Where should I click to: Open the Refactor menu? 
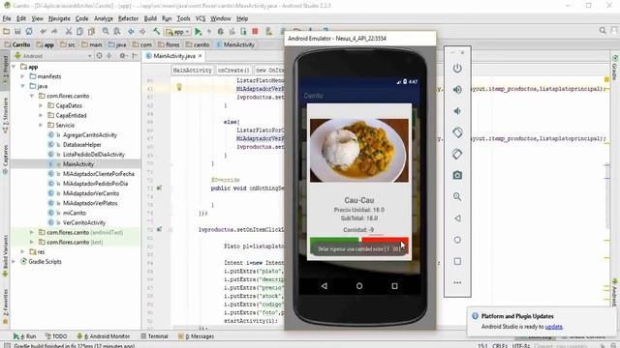tap(128, 18)
